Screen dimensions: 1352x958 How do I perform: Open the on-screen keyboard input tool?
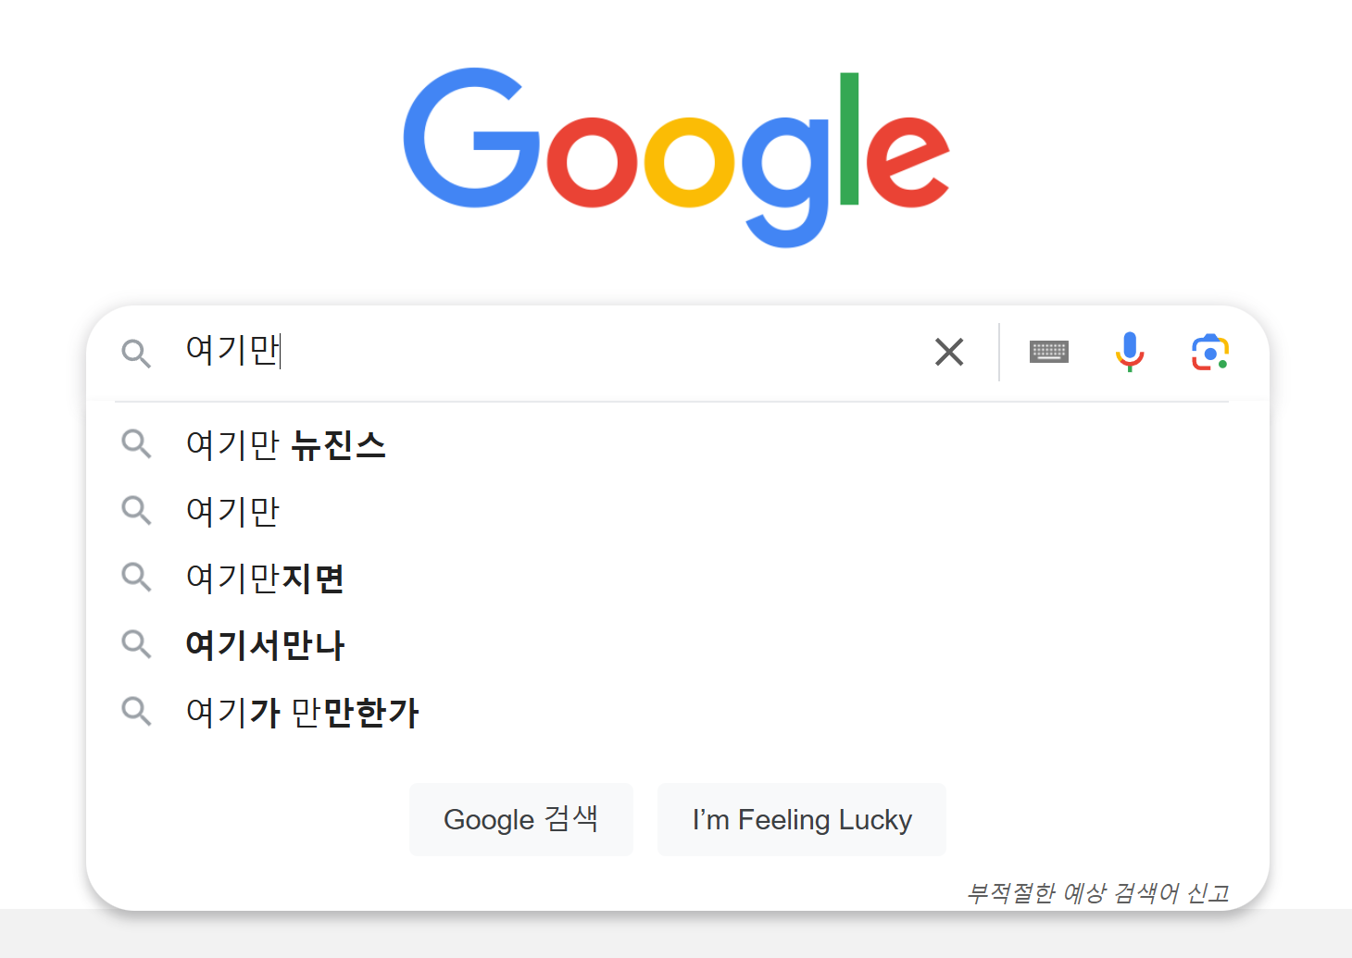click(1048, 352)
